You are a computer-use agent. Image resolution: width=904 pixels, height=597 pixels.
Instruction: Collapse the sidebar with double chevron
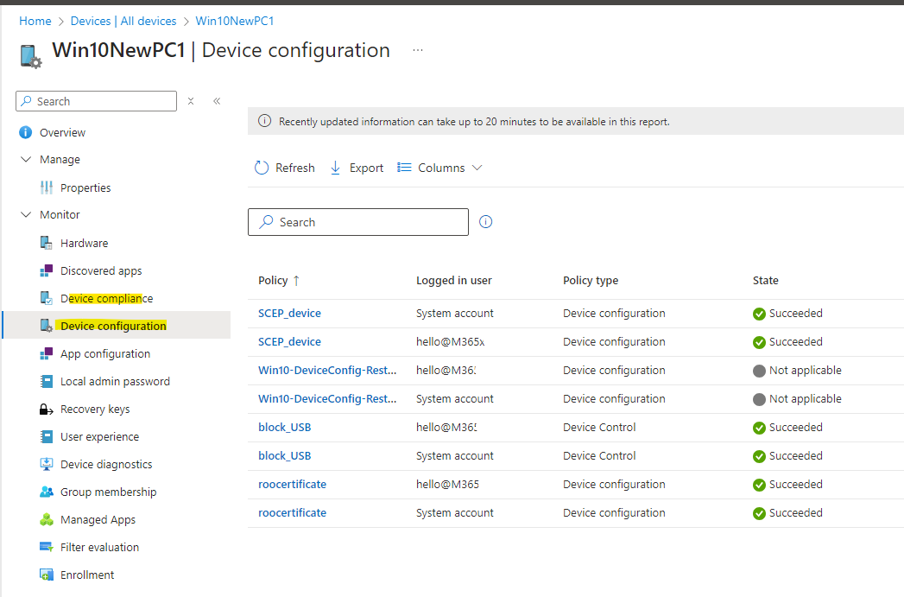pyautogui.click(x=217, y=102)
